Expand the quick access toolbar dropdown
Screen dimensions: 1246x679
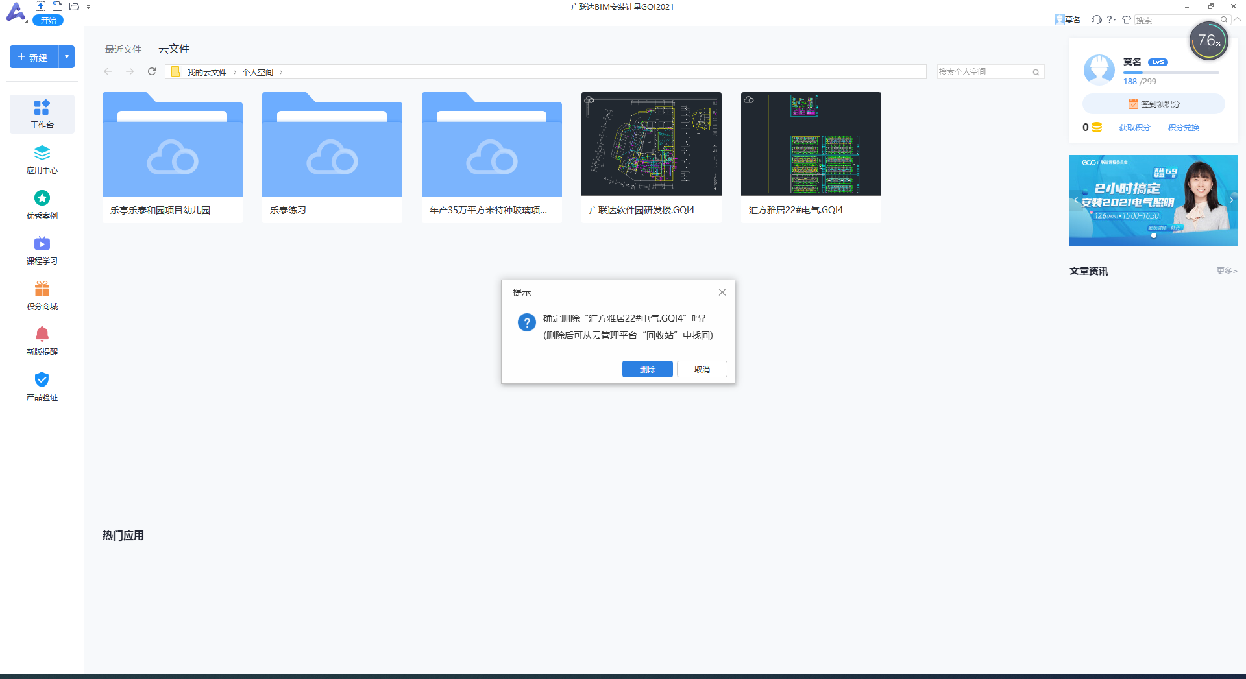pyautogui.click(x=88, y=7)
